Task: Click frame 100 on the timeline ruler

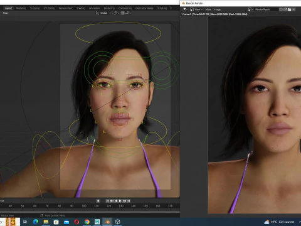Action: pos(84,206)
